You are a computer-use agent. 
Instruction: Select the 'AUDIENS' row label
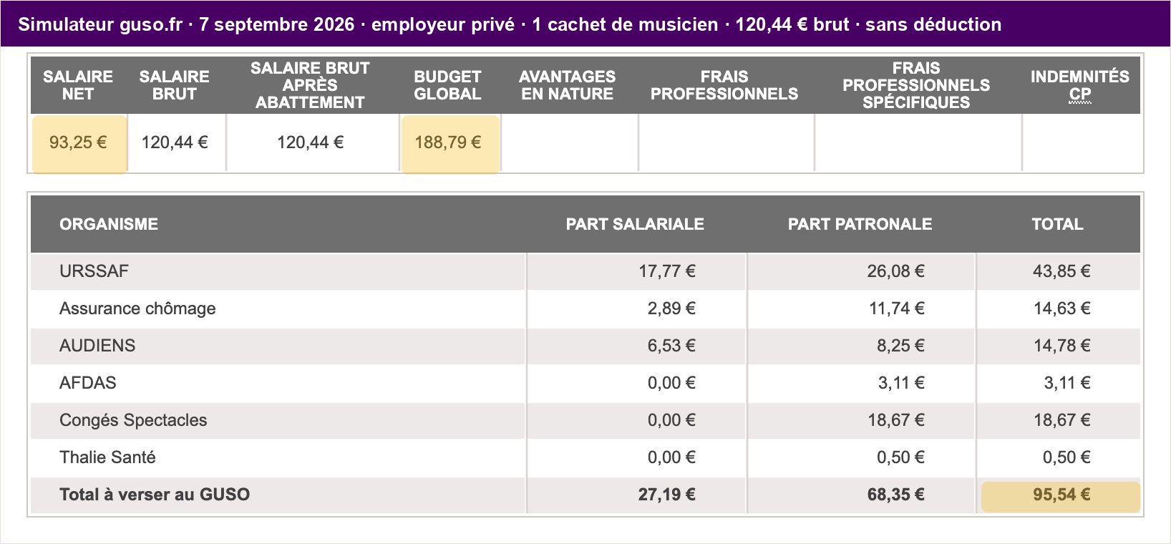click(97, 346)
